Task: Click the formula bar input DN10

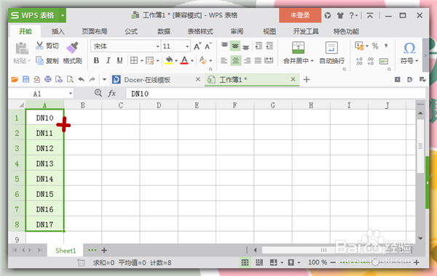Action: point(275,94)
